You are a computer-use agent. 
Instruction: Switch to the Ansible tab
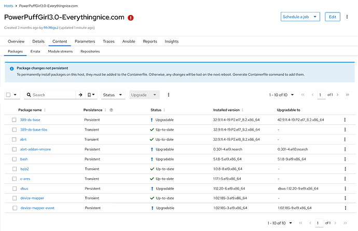click(x=129, y=41)
